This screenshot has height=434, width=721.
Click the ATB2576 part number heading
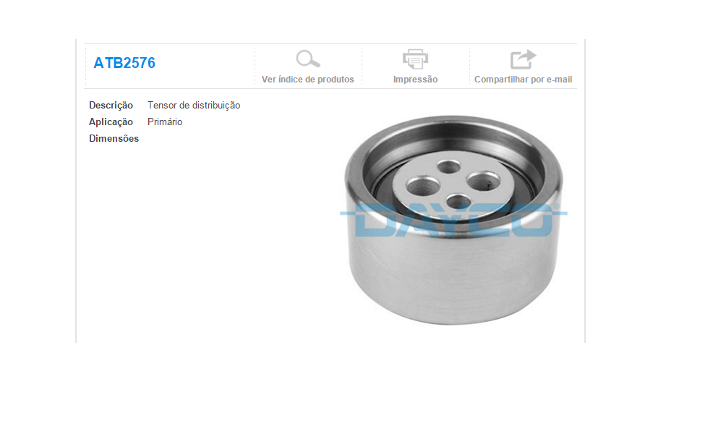click(x=124, y=63)
